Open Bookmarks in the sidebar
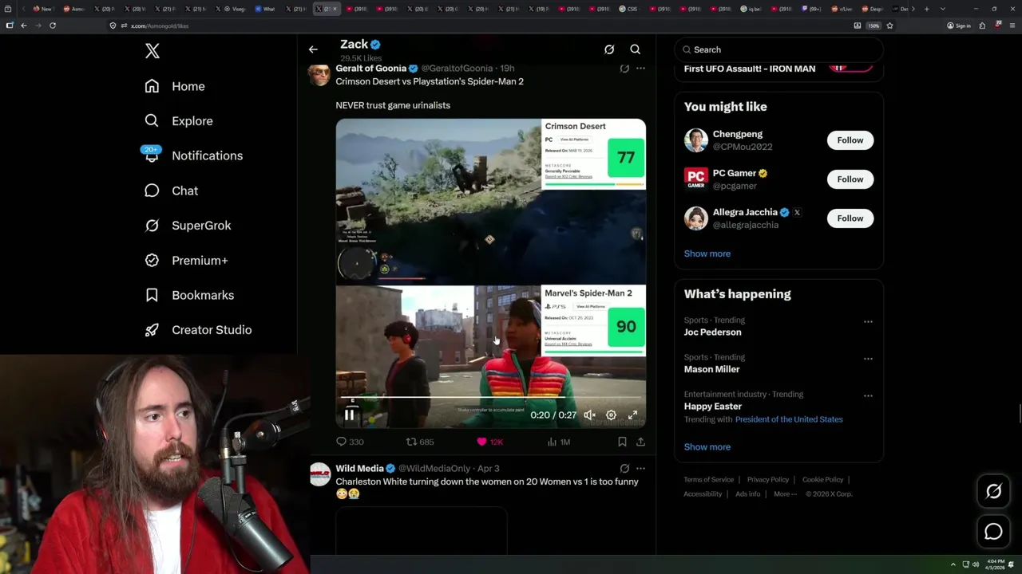This screenshot has height=574, width=1022. pos(190,295)
